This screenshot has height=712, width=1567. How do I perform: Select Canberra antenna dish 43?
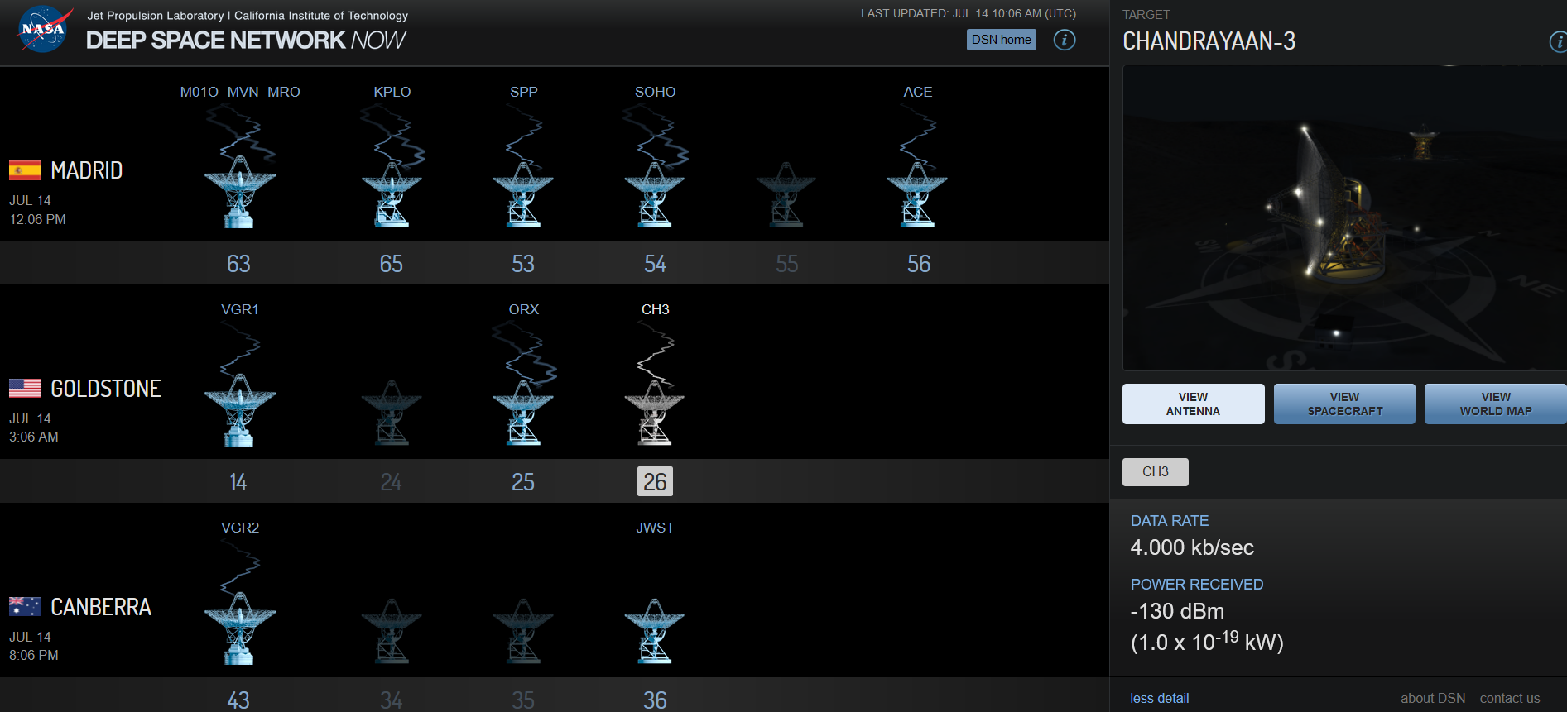click(x=240, y=628)
